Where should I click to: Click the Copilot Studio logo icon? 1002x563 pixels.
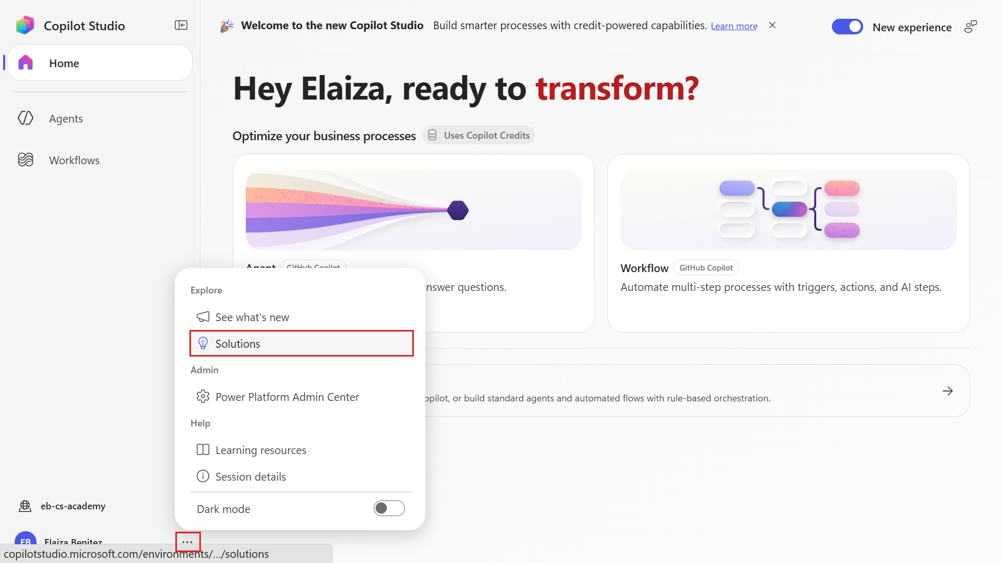tap(25, 25)
